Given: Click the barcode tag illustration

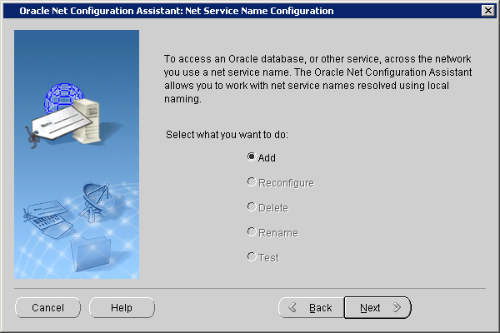Looking at the screenshot, I should [47, 219].
